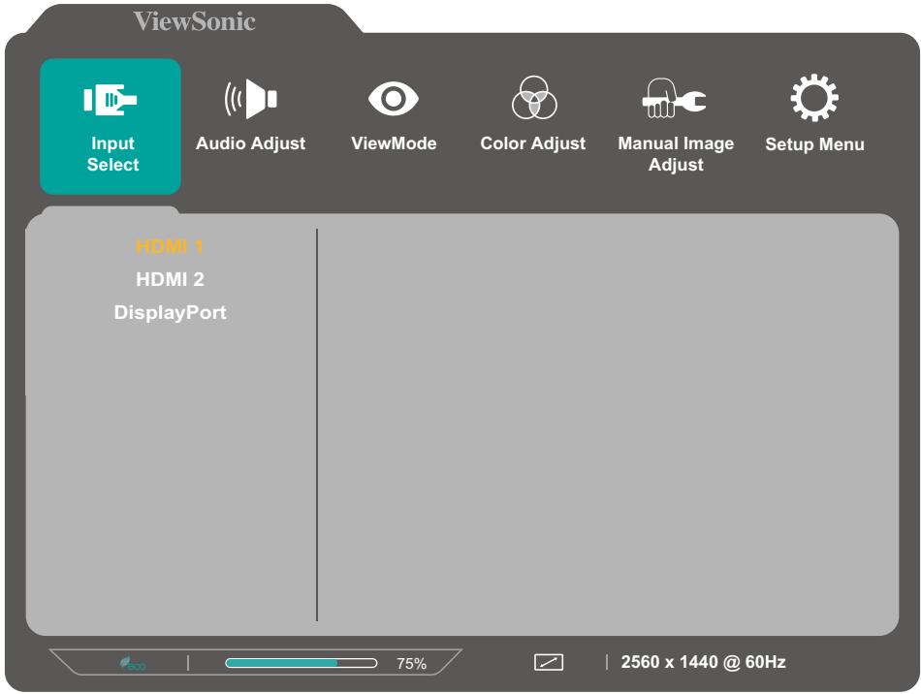Open the ViewMode eye icon
The image size is (921, 694).
393,98
